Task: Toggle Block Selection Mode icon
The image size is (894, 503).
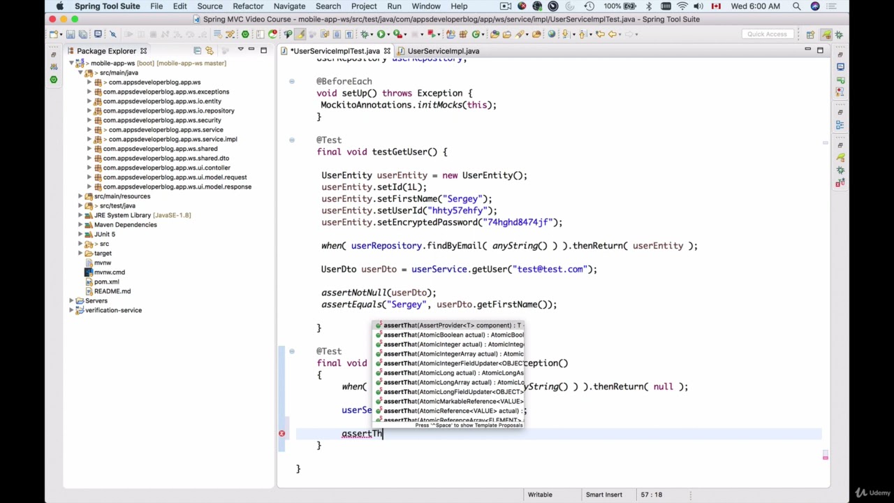Action: [337, 34]
